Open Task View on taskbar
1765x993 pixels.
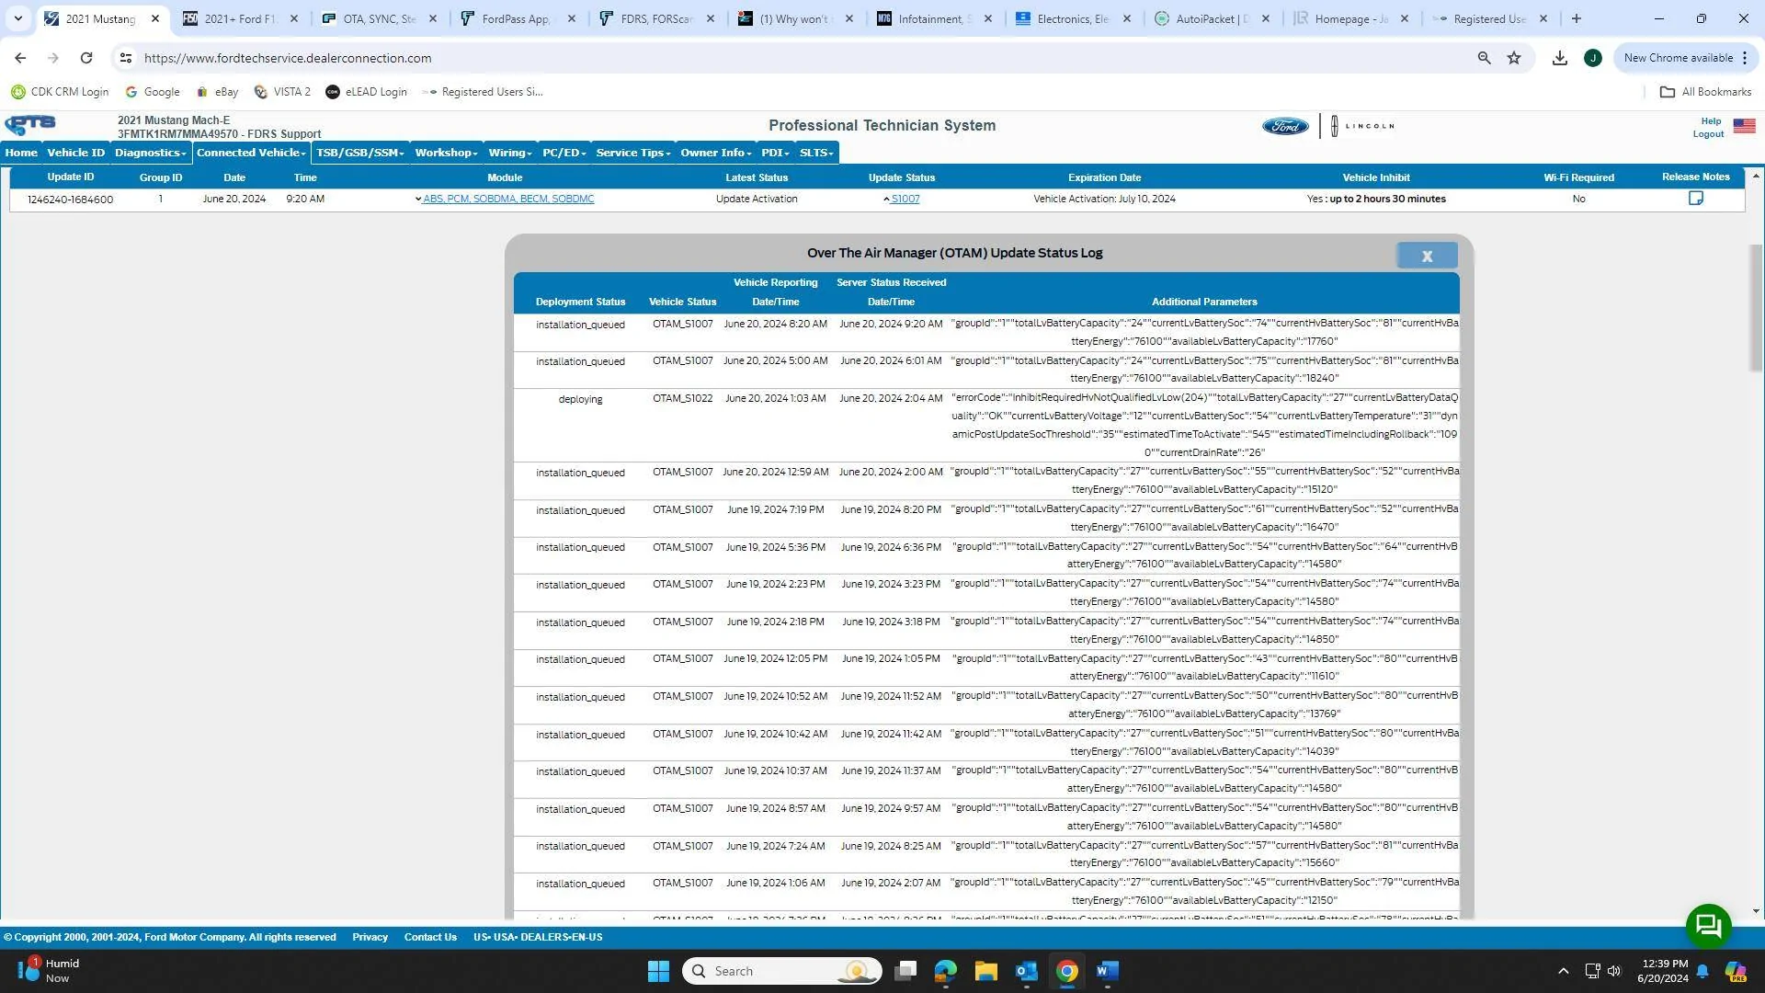pos(905,971)
